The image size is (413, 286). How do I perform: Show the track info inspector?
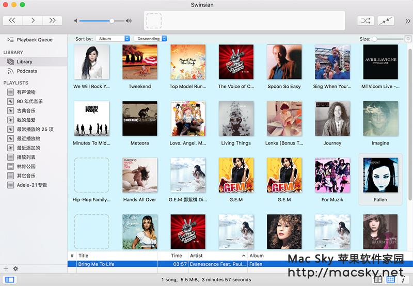403,279
